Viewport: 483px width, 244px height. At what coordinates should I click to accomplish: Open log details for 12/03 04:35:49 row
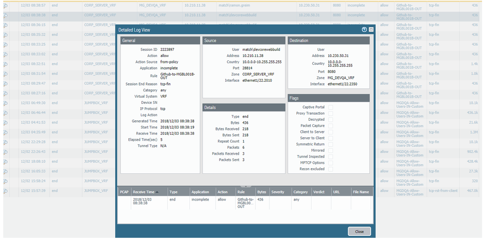[x=5, y=133]
